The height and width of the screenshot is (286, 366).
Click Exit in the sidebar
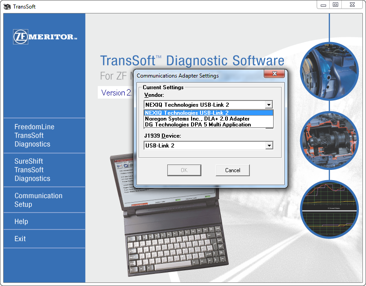point(20,238)
